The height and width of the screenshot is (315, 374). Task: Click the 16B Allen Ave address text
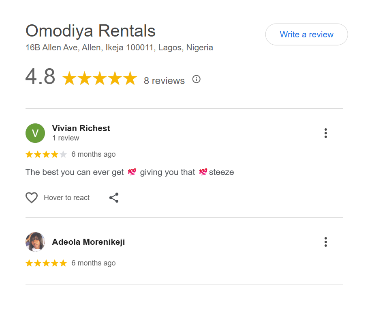[119, 47]
